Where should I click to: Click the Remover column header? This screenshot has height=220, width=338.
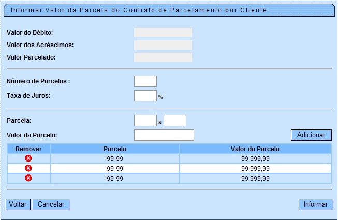tap(28, 149)
